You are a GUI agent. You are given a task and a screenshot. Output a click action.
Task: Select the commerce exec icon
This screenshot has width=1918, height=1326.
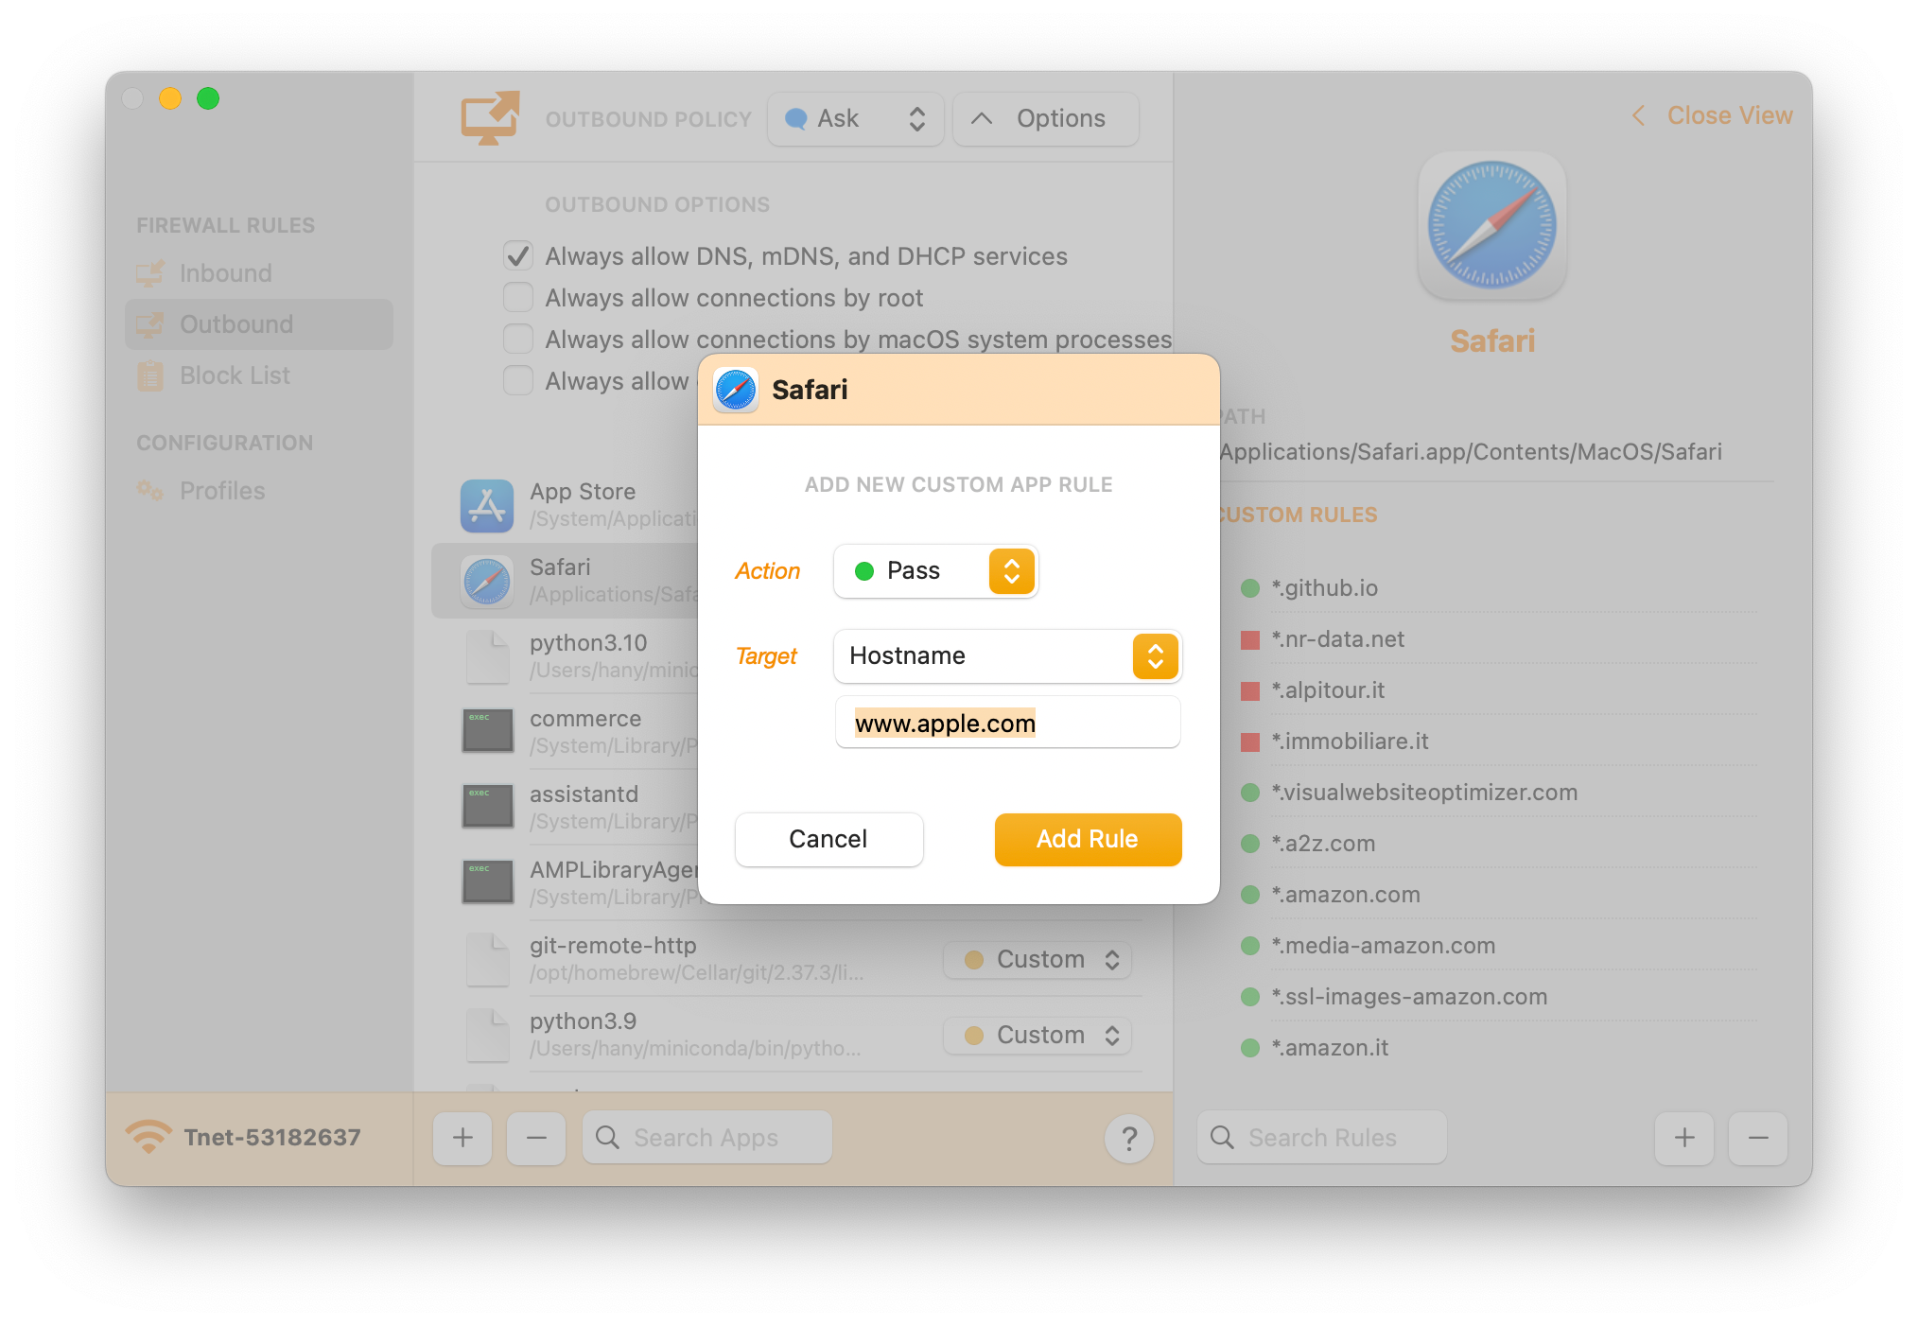[487, 730]
